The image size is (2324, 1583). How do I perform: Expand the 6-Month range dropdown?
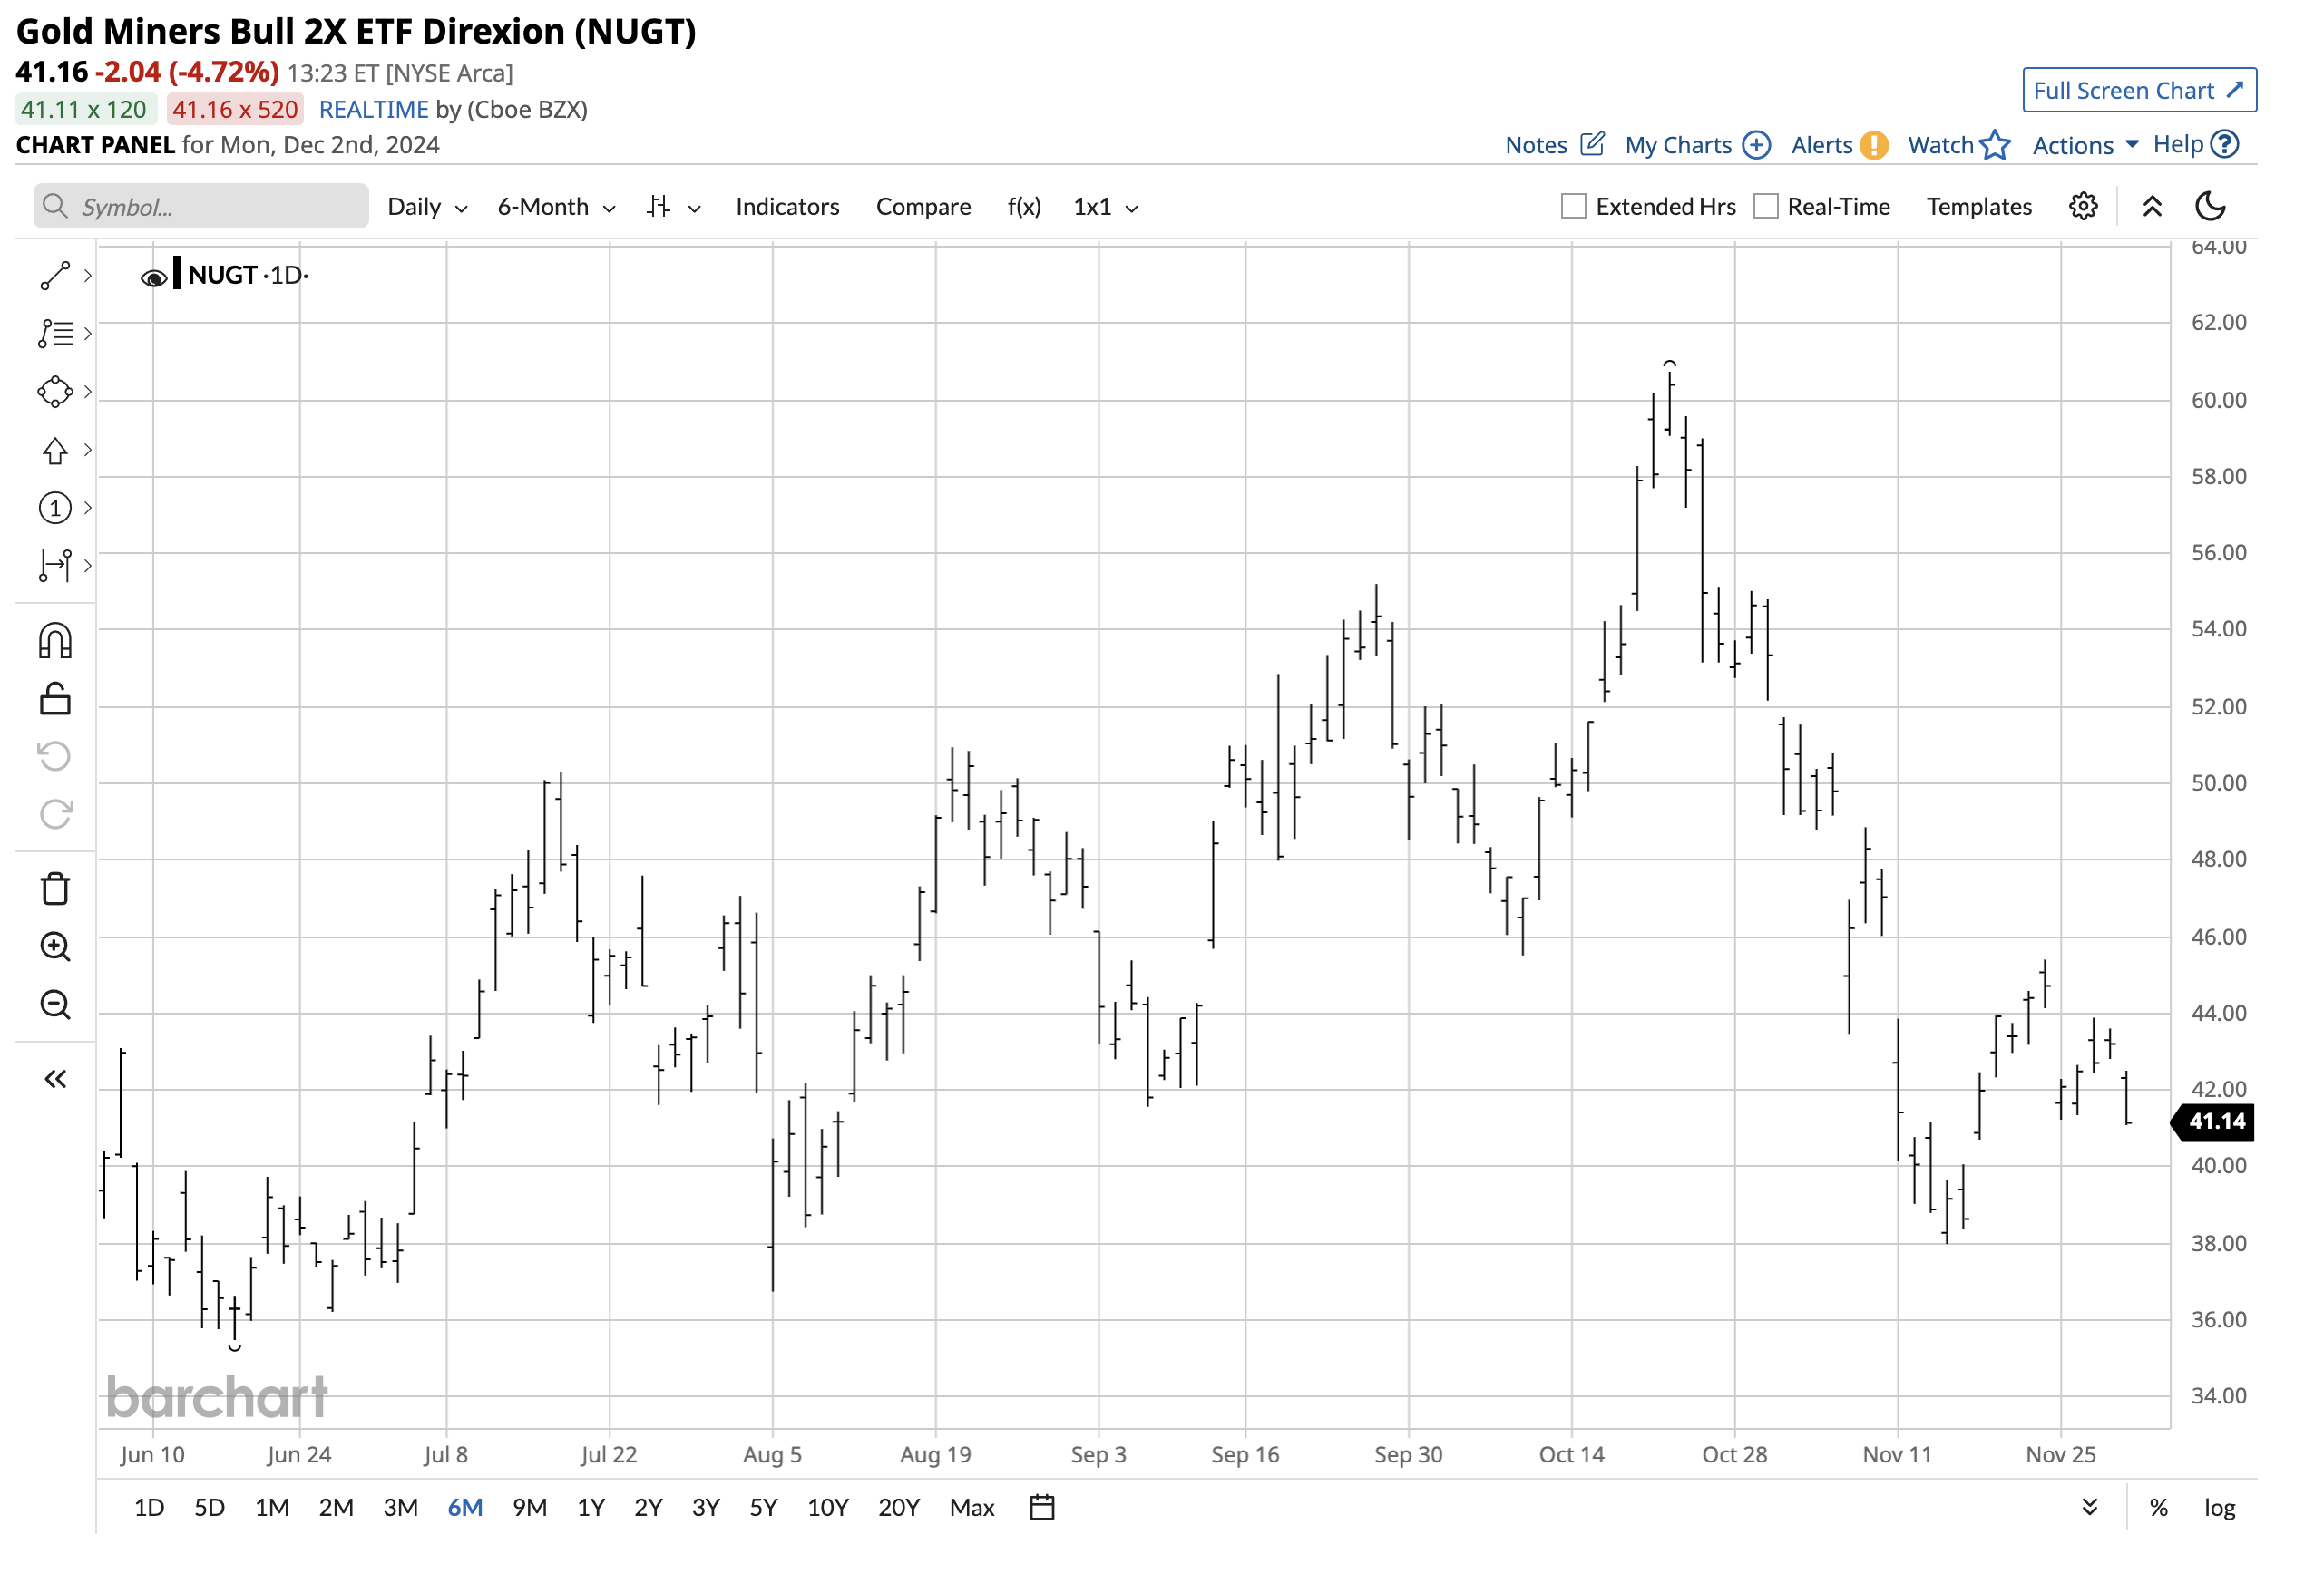tap(554, 207)
